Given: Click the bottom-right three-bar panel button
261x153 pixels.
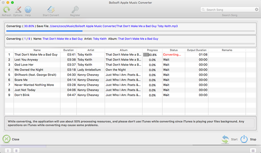Looking at the screenshot, I should [x=253, y=150].
